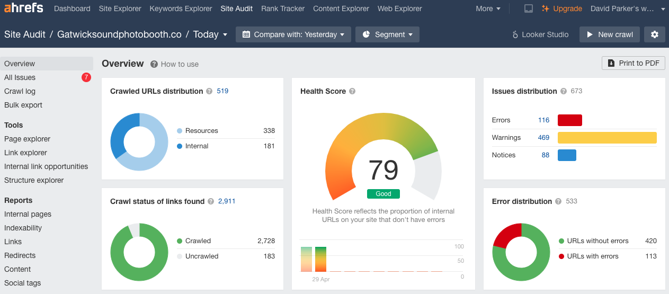Image resolution: width=669 pixels, height=294 pixels.
Task: Click the yellow Warnings bar
Action: [x=607, y=138]
